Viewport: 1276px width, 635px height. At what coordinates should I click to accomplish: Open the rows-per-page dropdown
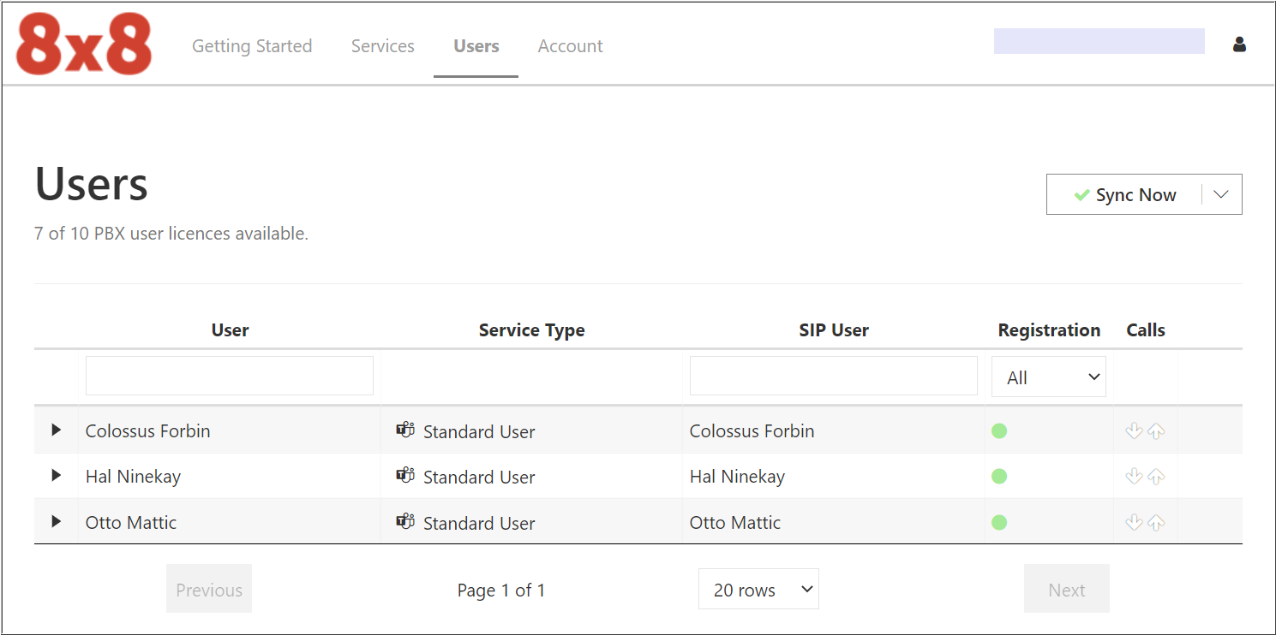(758, 589)
